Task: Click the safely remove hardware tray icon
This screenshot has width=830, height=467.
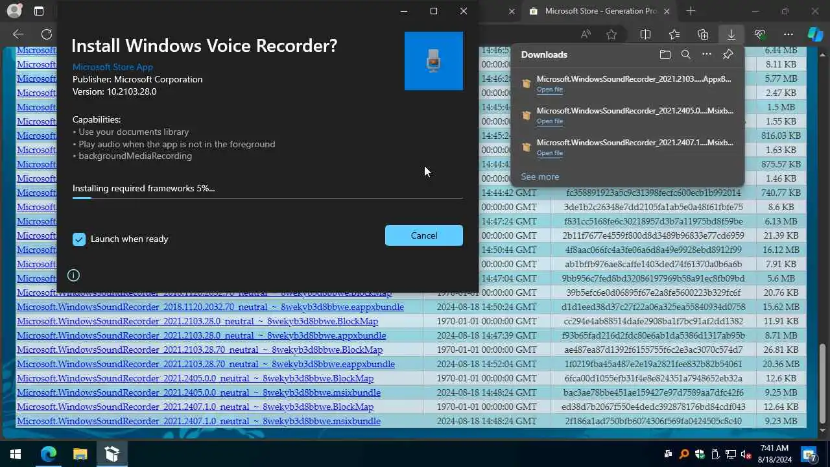Action: 715,454
